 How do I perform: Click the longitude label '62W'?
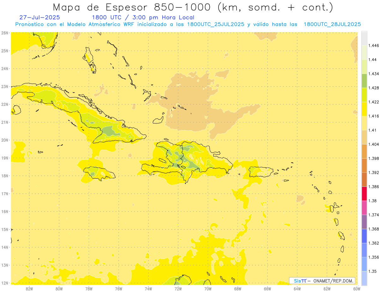coord(327,288)
